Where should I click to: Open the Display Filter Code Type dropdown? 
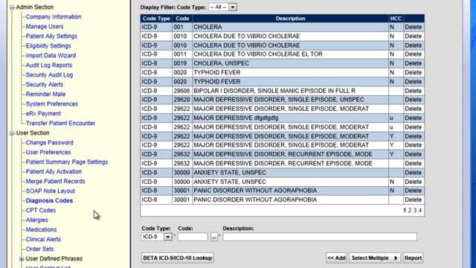tap(233, 7)
